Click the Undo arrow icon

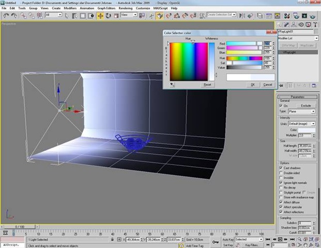[x=5, y=16]
